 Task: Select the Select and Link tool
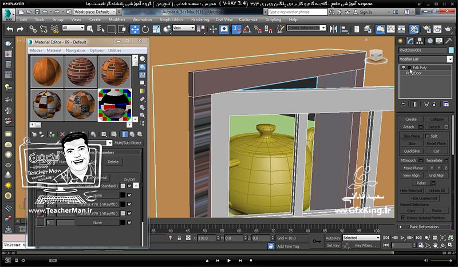(x=33, y=29)
